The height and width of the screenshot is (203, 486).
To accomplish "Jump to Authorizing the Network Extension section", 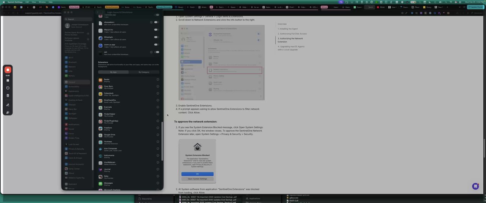I will pyautogui.click(x=290, y=40).
